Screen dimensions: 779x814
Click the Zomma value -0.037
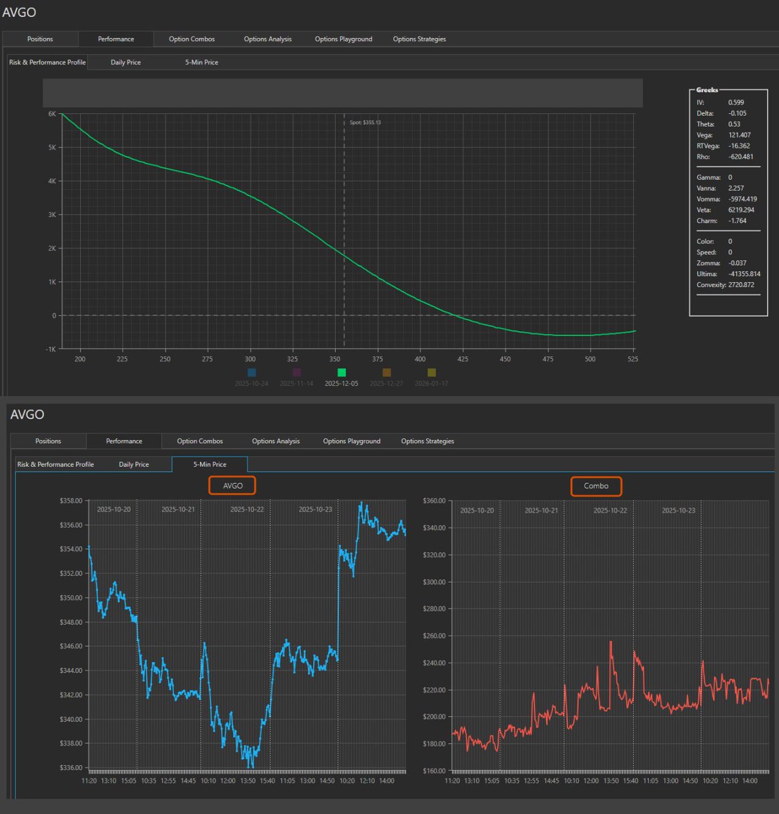tap(738, 263)
